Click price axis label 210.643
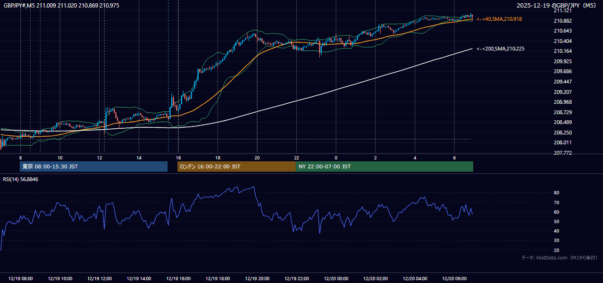 point(562,31)
